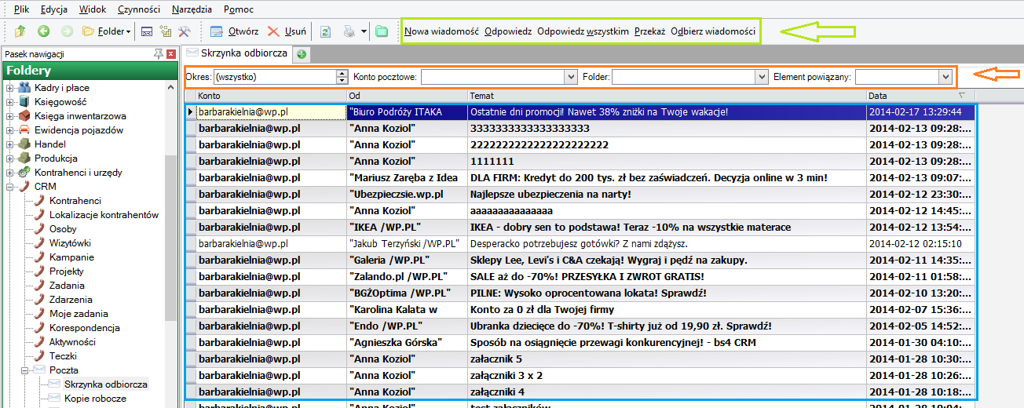Image resolution: width=1024 pixels, height=408 pixels.
Task: Open the Narzędzia menu
Action: pos(192,9)
